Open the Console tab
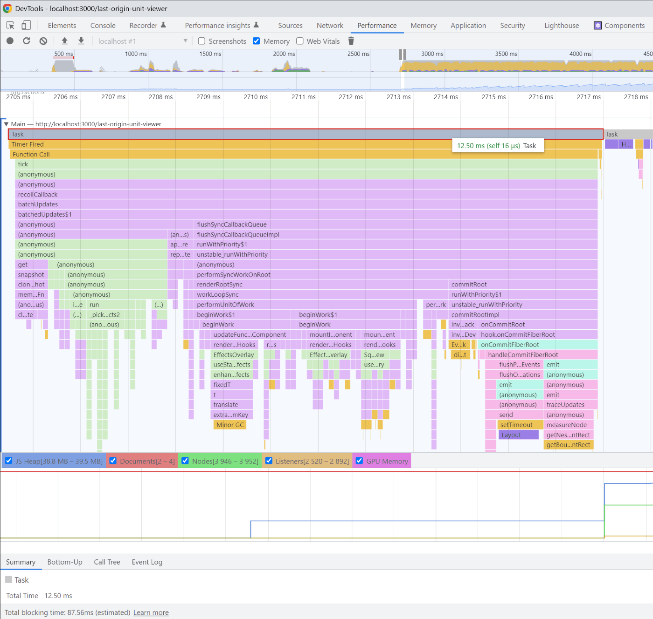Viewport: 653px width, 619px height. pyautogui.click(x=103, y=25)
